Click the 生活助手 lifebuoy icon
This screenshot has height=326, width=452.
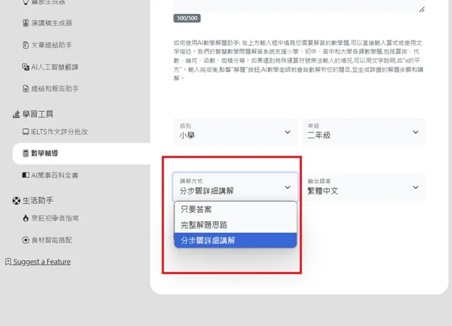click(x=16, y=200)
